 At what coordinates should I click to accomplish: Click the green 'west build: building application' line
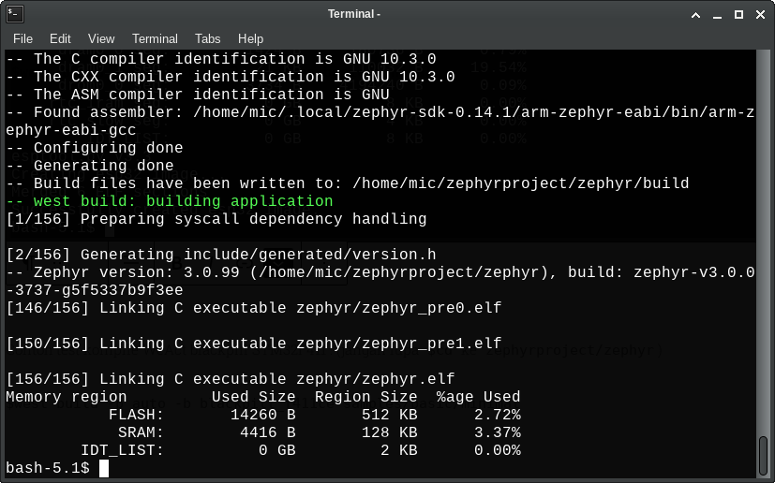tap(183, 201)
